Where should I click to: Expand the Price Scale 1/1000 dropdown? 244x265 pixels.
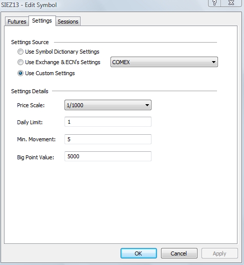point(108,105)
